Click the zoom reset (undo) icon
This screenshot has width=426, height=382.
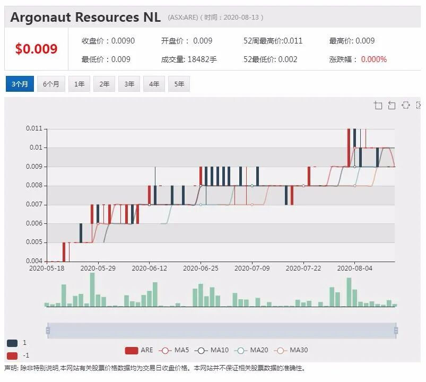click(392, 105)
